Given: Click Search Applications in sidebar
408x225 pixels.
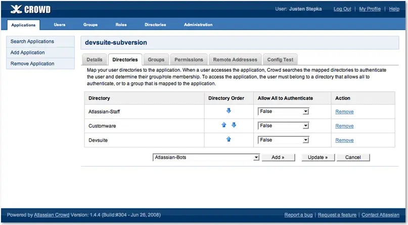Looking at the screenshot, I should click(x=40, y=41).
